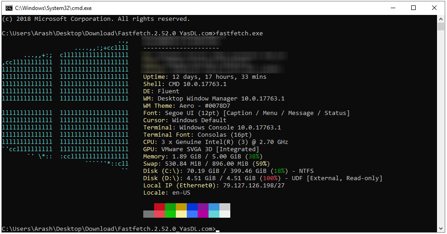Screen dimensions: 447x234
Task: Click the dark green color block
Action: [170, 207]
